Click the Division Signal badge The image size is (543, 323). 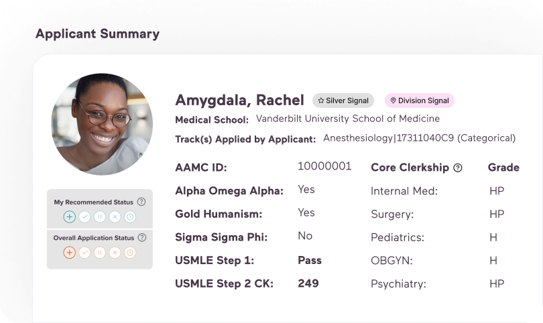click(x=419, y=101)
